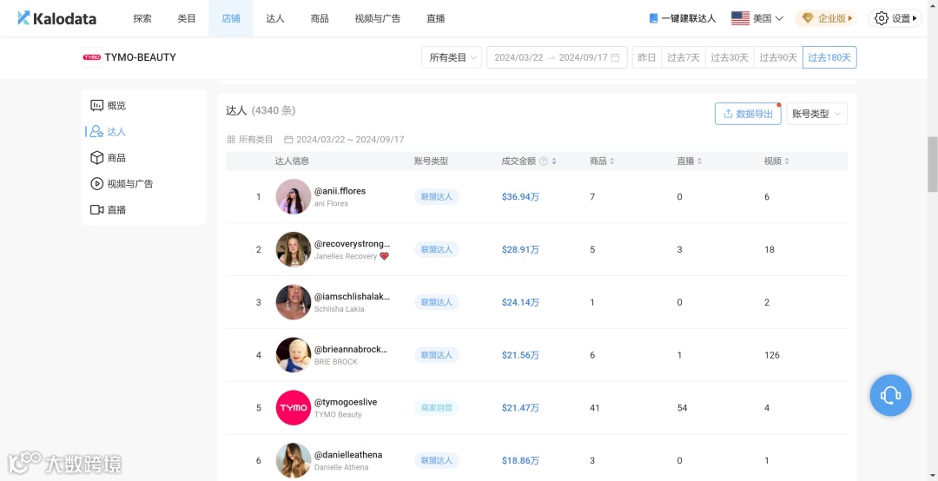This screenshot has height=481, width=938.
Task: Go to the 商品 top nav tab
Action: coord(320,18)
